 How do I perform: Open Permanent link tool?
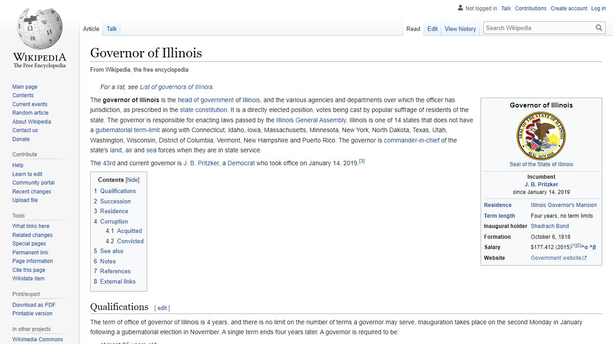tap(30, 253)
